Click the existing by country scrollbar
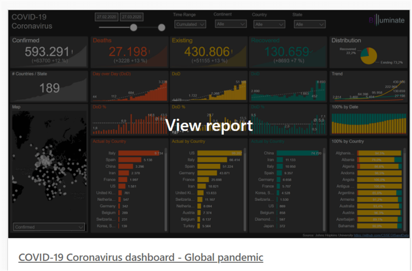This screenshot has width=412, height=271. (x=245, y=189)
